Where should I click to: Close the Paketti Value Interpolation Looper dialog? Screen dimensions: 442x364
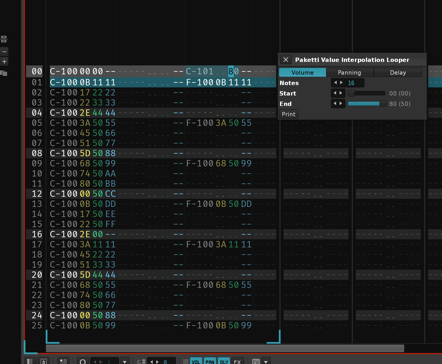point(286,60)
